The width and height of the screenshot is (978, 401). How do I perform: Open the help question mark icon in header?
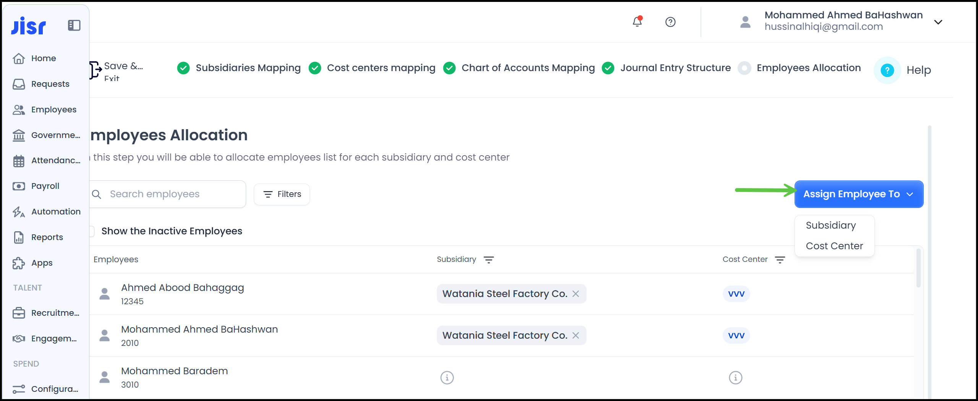670,22
